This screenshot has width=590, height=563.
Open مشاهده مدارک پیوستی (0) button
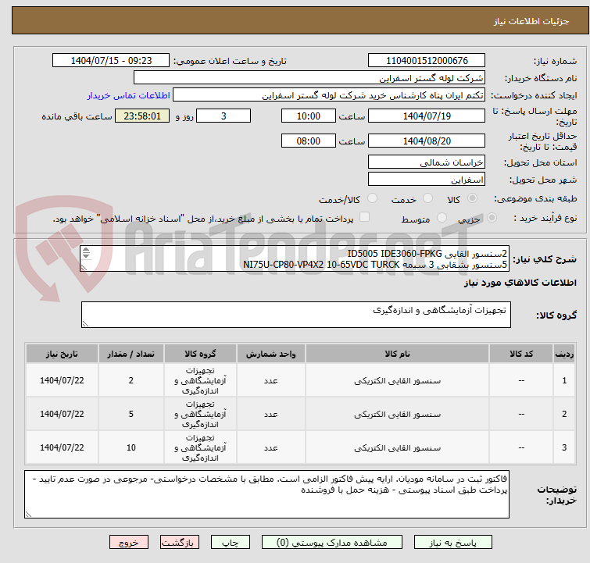click(331, 543)
